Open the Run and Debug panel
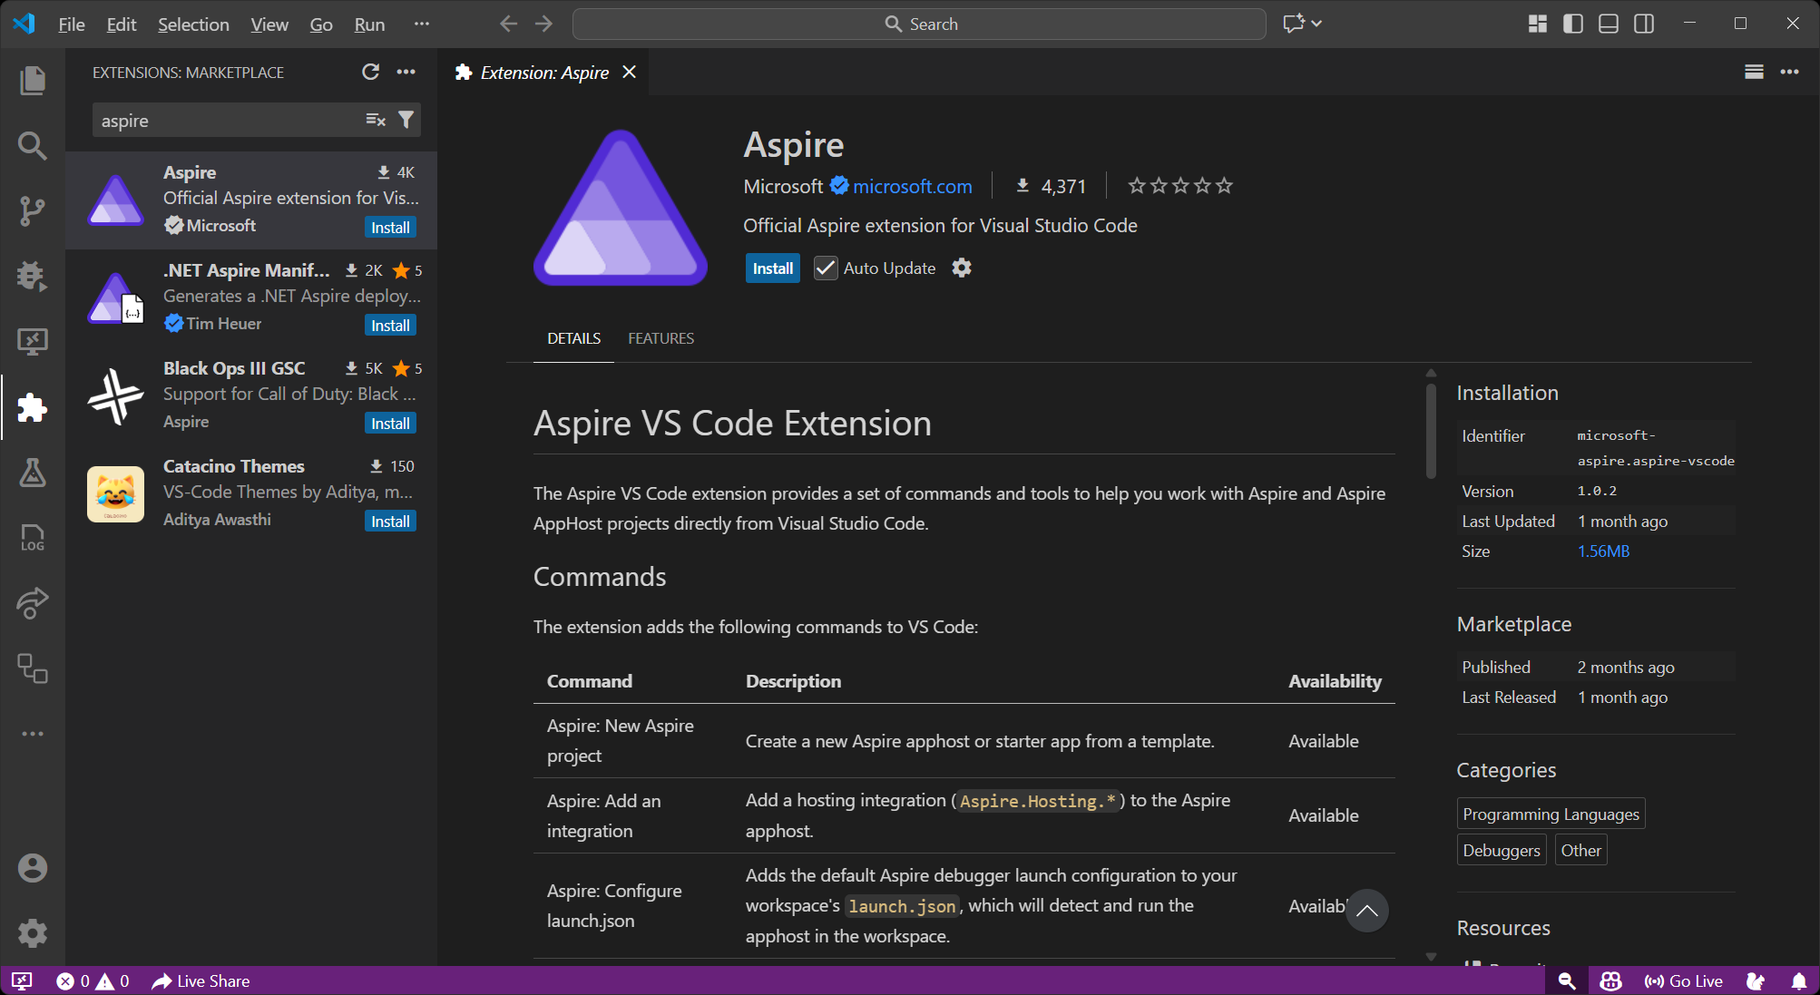This screenshot has width=1820, height=995. pos(33,276)
